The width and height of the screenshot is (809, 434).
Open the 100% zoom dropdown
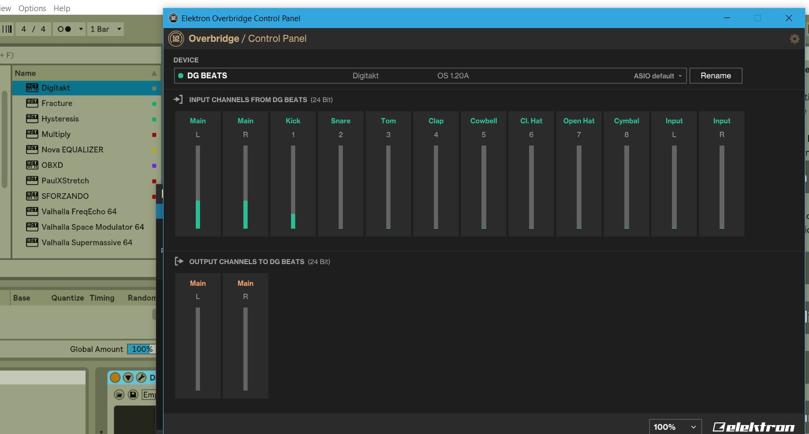point(675,427)
